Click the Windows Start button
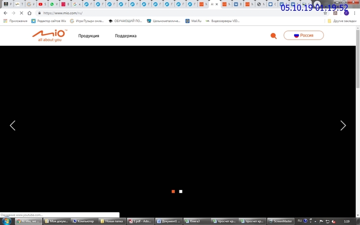 coord(6,221)
